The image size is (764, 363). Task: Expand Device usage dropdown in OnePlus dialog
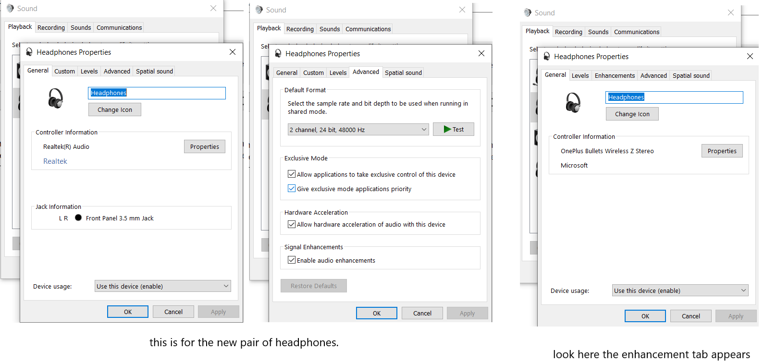click(x=680, y=290)
